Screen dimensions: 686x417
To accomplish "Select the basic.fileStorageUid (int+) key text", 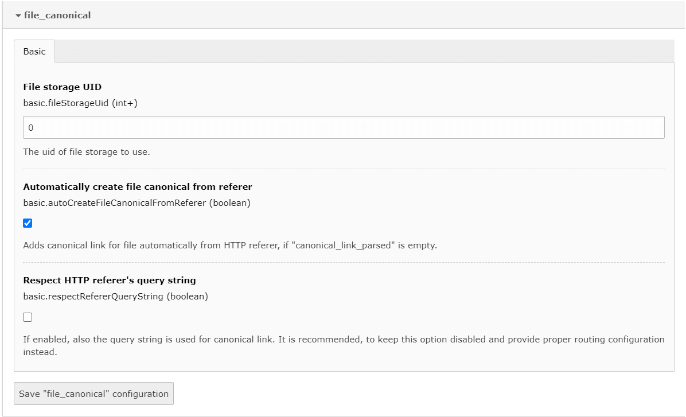I will pos(80,103).
